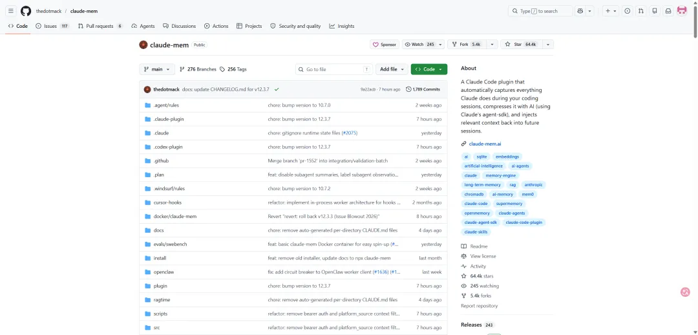Open the issues icon in top header
The height and width of the screenshot is (335, 698).
click(627, 11)
